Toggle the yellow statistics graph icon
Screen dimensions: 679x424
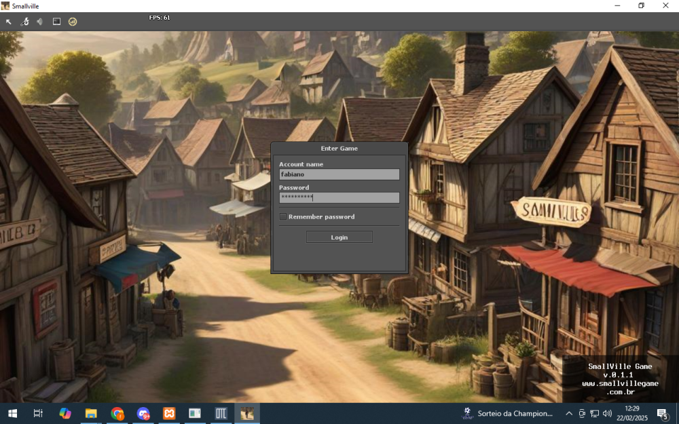click(73, 22)
